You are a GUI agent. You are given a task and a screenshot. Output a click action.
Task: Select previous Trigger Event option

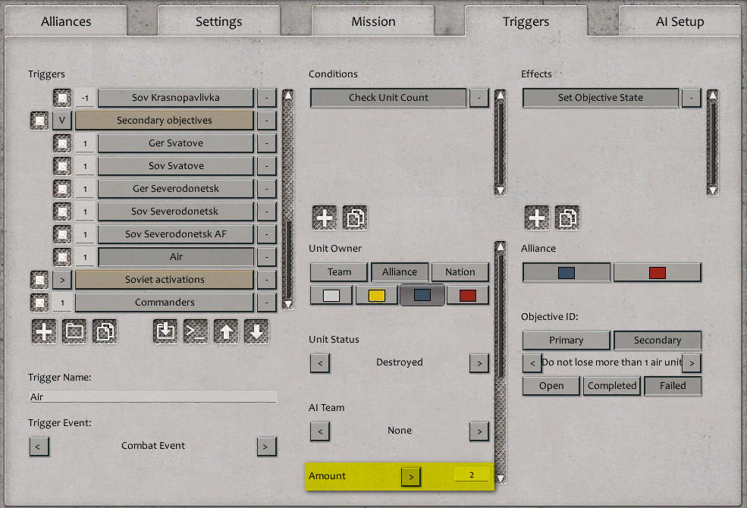39,447
